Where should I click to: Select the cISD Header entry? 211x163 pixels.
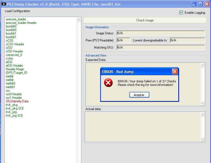pyautogui.click(x=14, y=51)
